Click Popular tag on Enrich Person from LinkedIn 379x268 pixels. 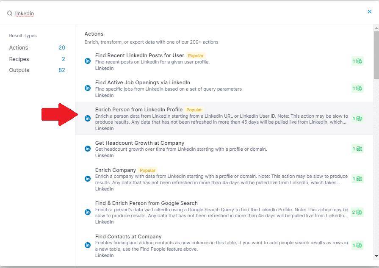click(x=194, y=110)
